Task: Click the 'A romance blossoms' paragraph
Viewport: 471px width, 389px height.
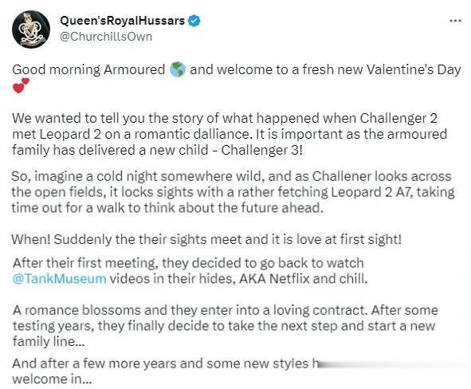Action: [226, 326]
